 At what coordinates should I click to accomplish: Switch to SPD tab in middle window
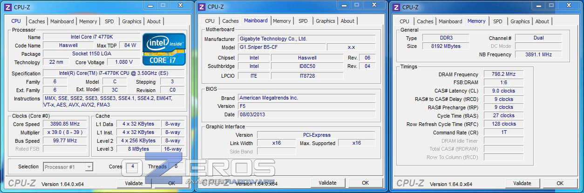pyautogui.click(x=303, y=21)
